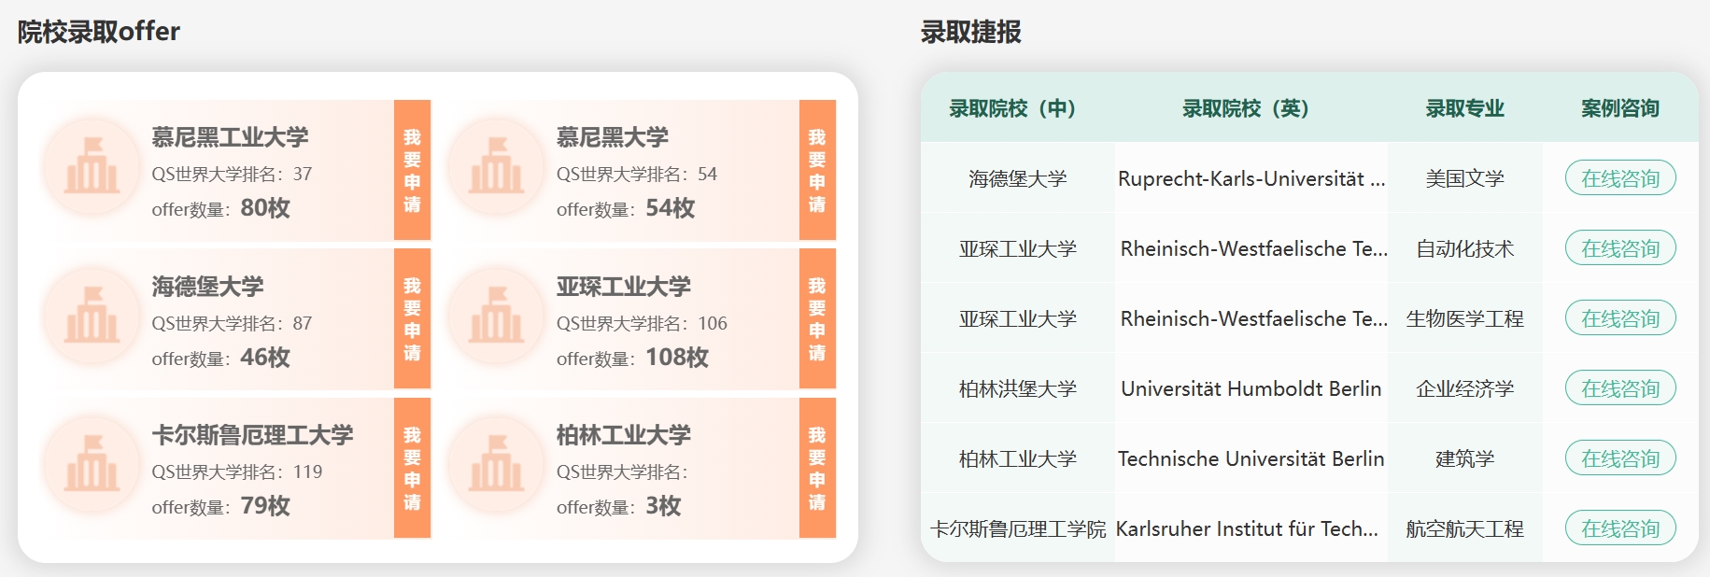Image resolution: width=1710 pixels, height=577 pixels.
Task: Click the 录取院校（中）column header
Action: (1017, 108)
